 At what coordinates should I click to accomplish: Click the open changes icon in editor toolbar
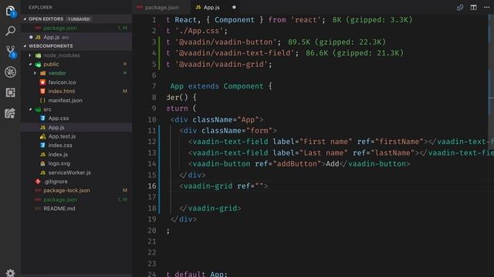(x=460, y=7)
